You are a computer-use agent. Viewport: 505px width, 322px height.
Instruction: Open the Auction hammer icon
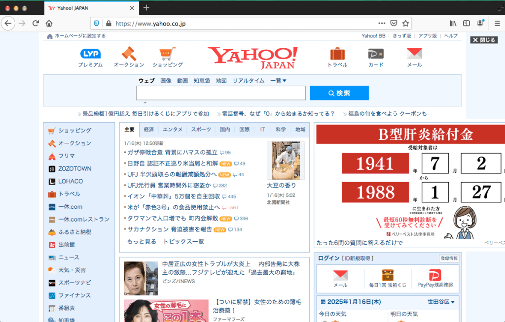(129, 54)
